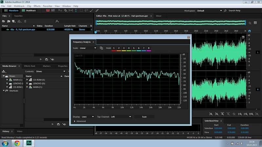This screenshot has height=147, width=262.
Task: Switch to the Mixer tab
Action: 159,16
